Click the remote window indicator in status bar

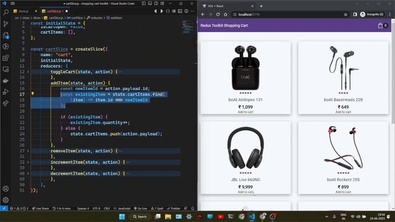coord(4,208)
